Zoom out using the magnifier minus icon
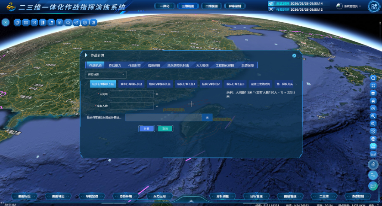382x206 pixels. pyautogui.click(x=373, y=124)
